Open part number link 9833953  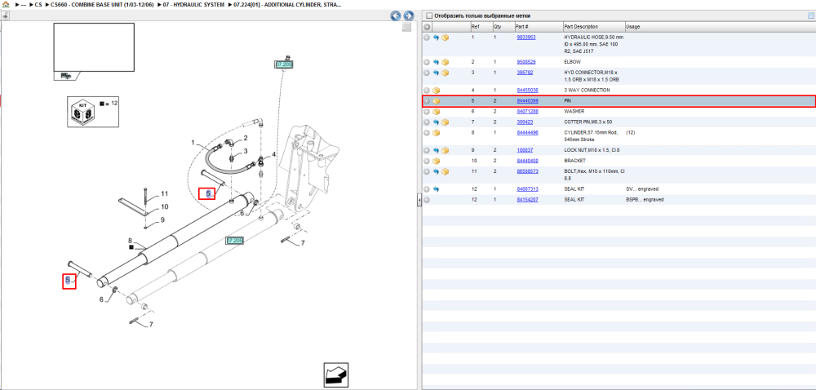coord(526,38)
